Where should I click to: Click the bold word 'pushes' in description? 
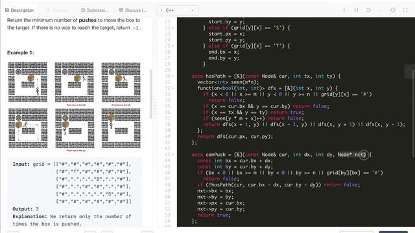tap(88, 20)
